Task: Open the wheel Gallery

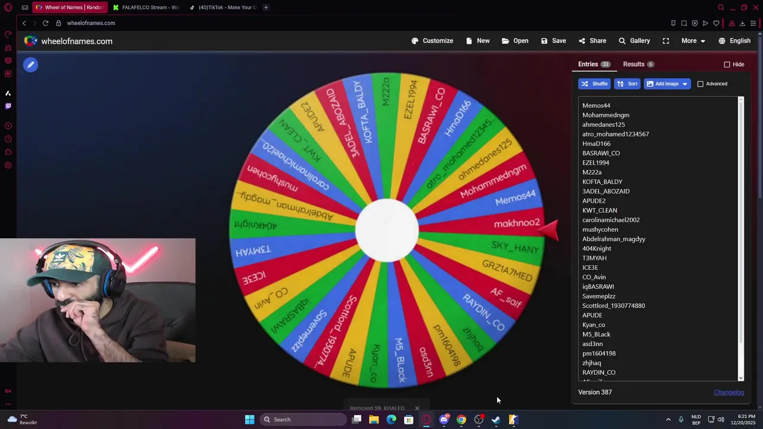Action: coord(634,41)
